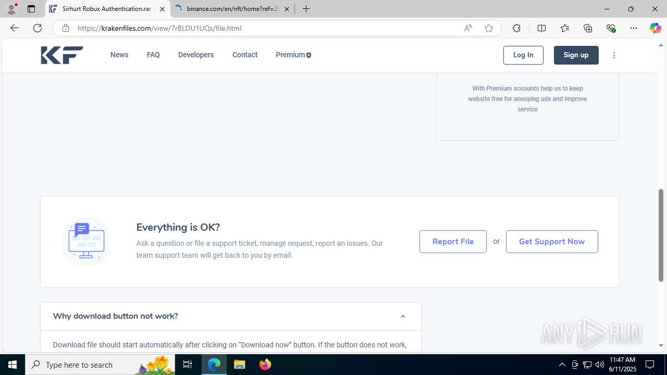Add page to favorites star icon

click(x=489, y=28)
